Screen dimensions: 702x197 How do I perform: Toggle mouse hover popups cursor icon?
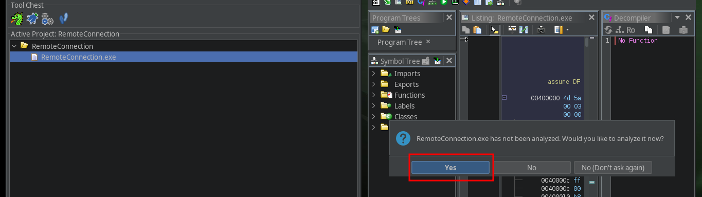(x=494, y=30)
